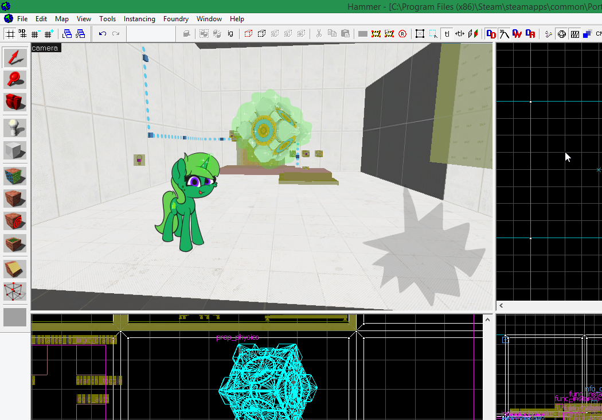Screen dimensions: 602x420
Task: Open the File menu
Action: click(x=22, y=19)
